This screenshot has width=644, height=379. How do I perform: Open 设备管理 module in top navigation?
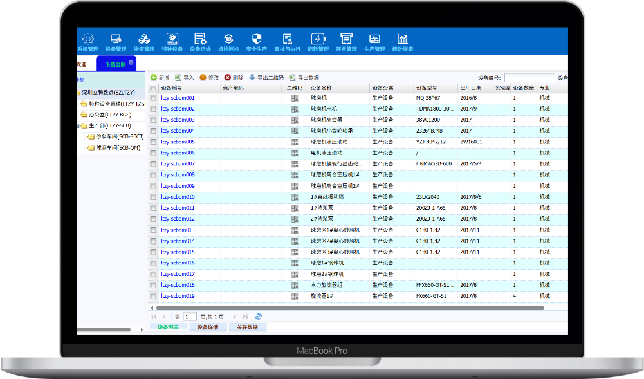[116, 41]
